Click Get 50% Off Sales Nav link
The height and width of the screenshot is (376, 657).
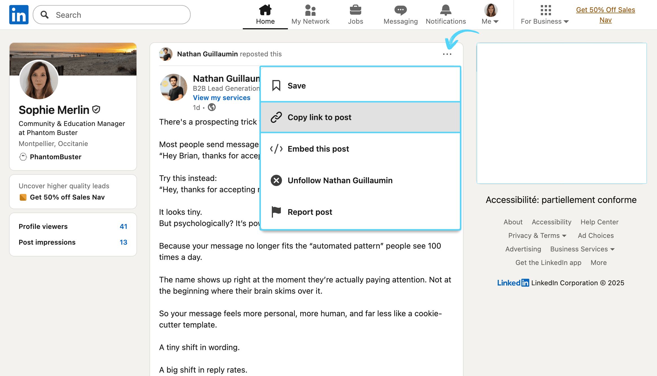(x=605, y=15)
